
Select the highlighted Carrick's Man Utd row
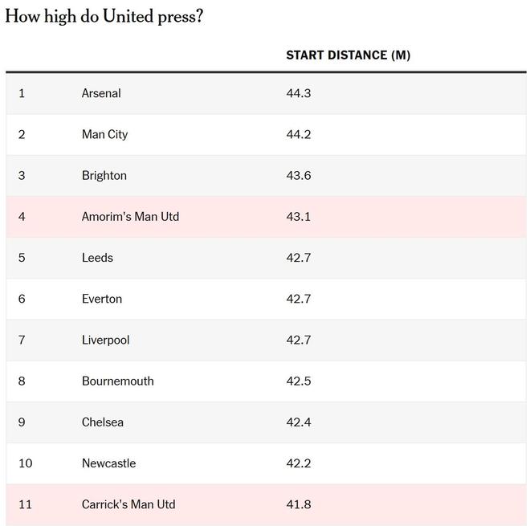point(128,504)
